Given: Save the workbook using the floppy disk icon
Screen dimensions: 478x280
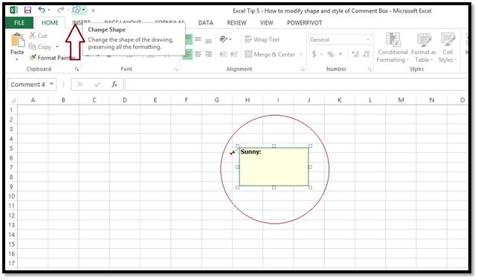Looking at the screenshot, I should [x=28, y=10].
